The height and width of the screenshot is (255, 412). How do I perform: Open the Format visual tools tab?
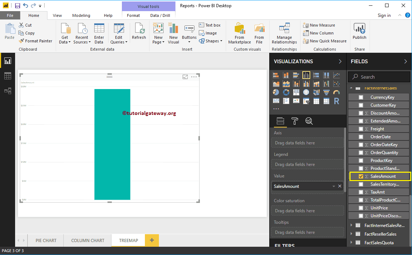[x=133, y=15]
